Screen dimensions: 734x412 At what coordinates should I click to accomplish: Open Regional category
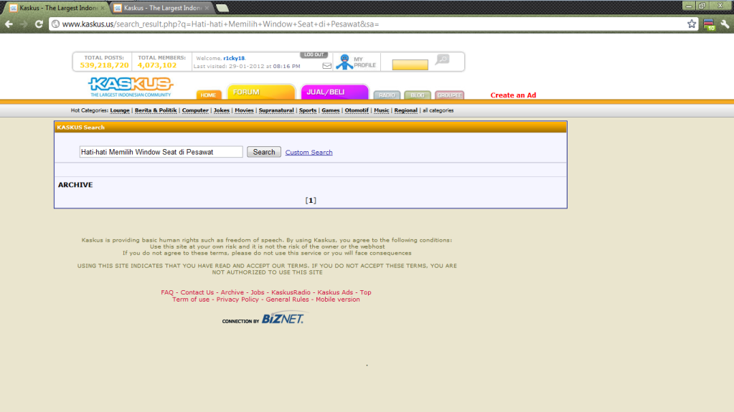pyautogui.click(x=406, y=110)
